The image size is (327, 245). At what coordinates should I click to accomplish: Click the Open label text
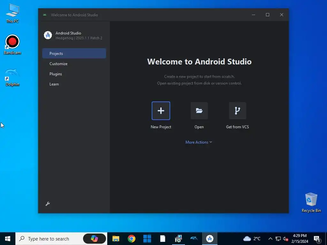tap(199, 127)
